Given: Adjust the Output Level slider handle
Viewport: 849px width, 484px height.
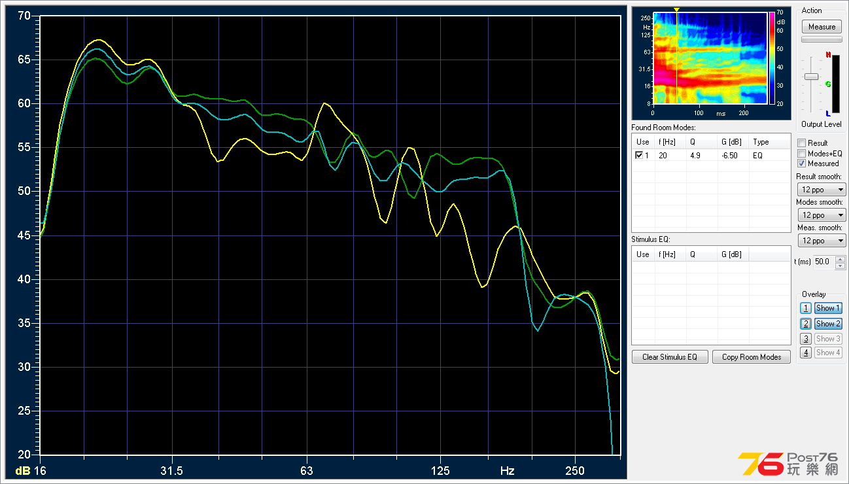Looking at the screenshot, I should (811, 77).
